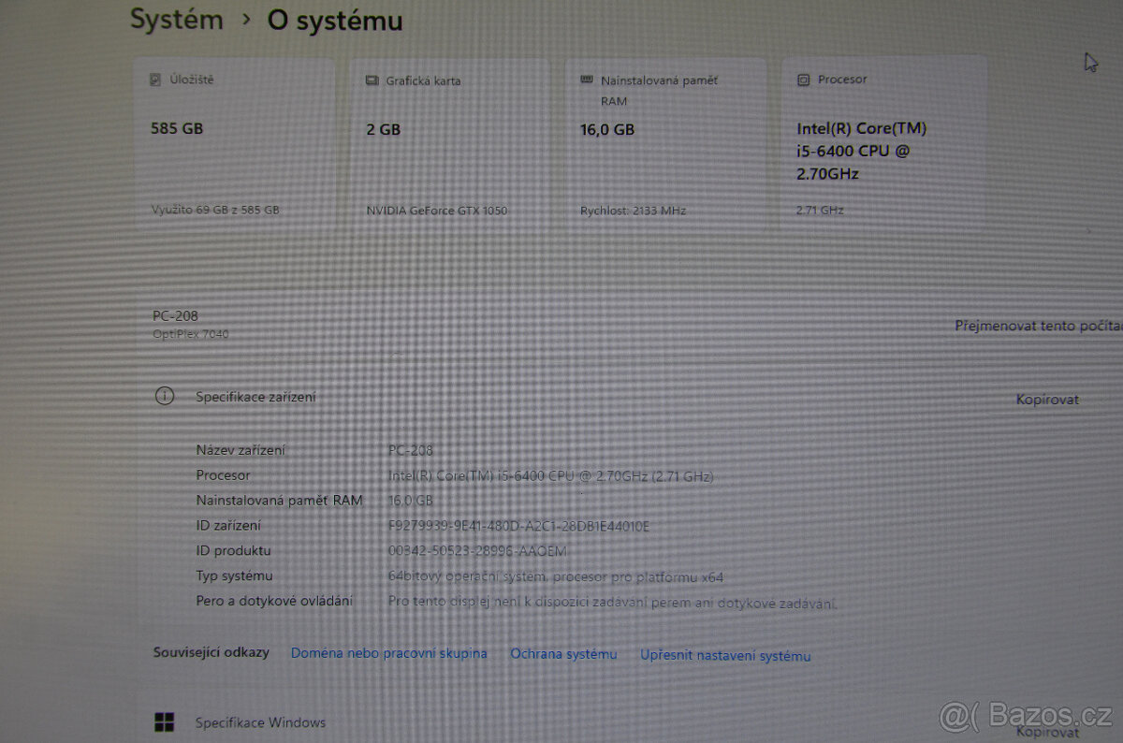Click the Procesor chip icon
The width and height of the screenshot is (1123, 743).
tap(802, 80)
